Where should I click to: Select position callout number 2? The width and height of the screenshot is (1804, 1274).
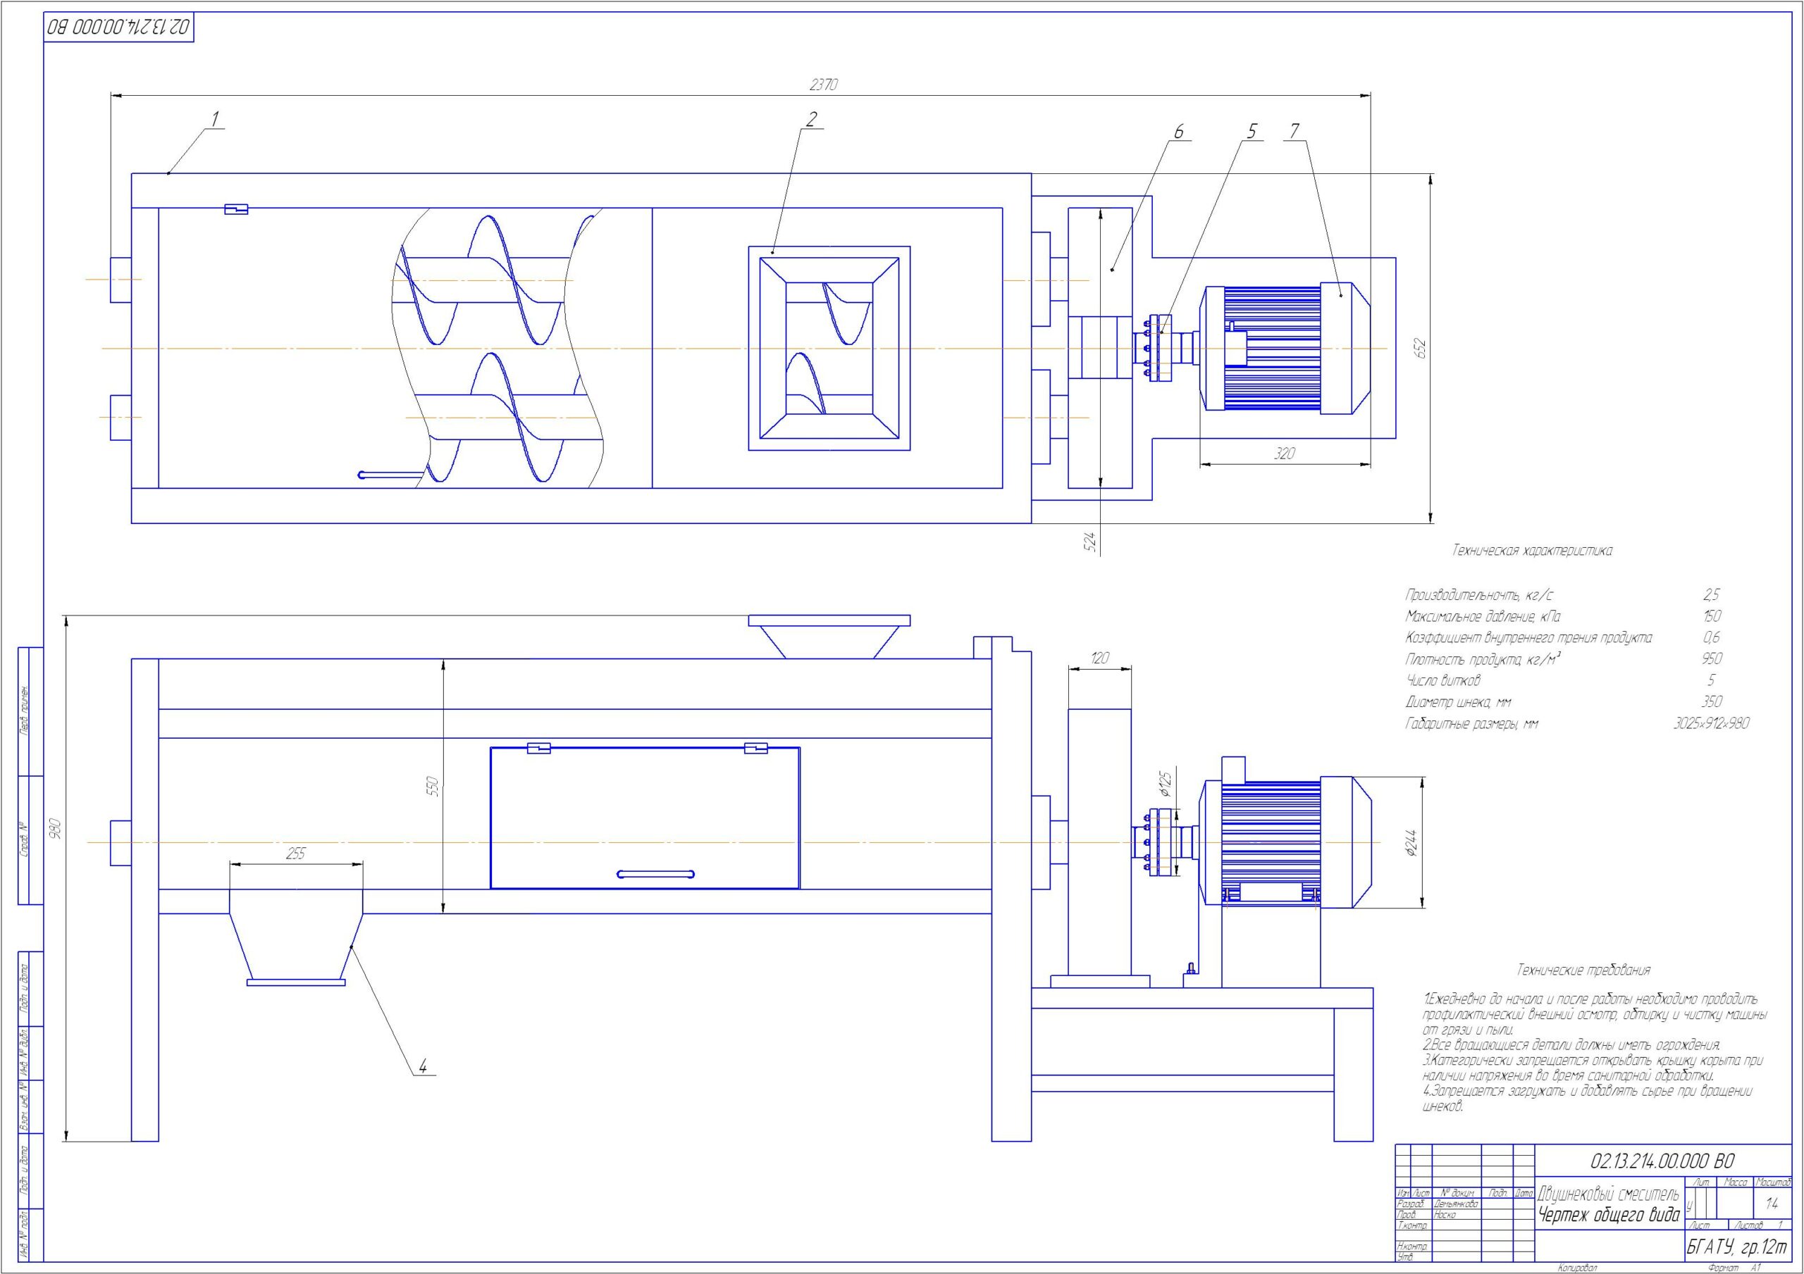[812, 118]
